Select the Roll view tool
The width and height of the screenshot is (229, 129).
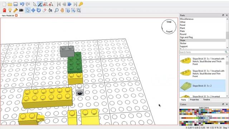(x=73, y=10)
